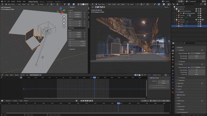Open the Render menu

(13, 1)
